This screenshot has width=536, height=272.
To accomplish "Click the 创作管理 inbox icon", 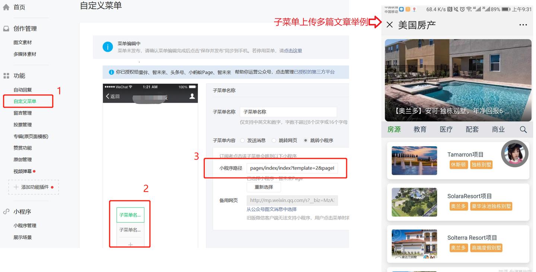I will coord(6,29).
